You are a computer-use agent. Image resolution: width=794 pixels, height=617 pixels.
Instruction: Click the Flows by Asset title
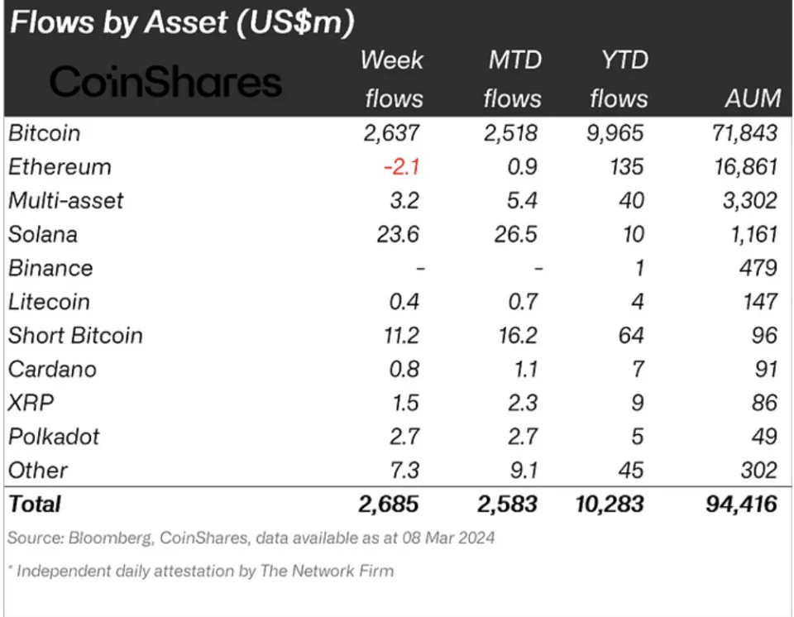coord(182,22)
